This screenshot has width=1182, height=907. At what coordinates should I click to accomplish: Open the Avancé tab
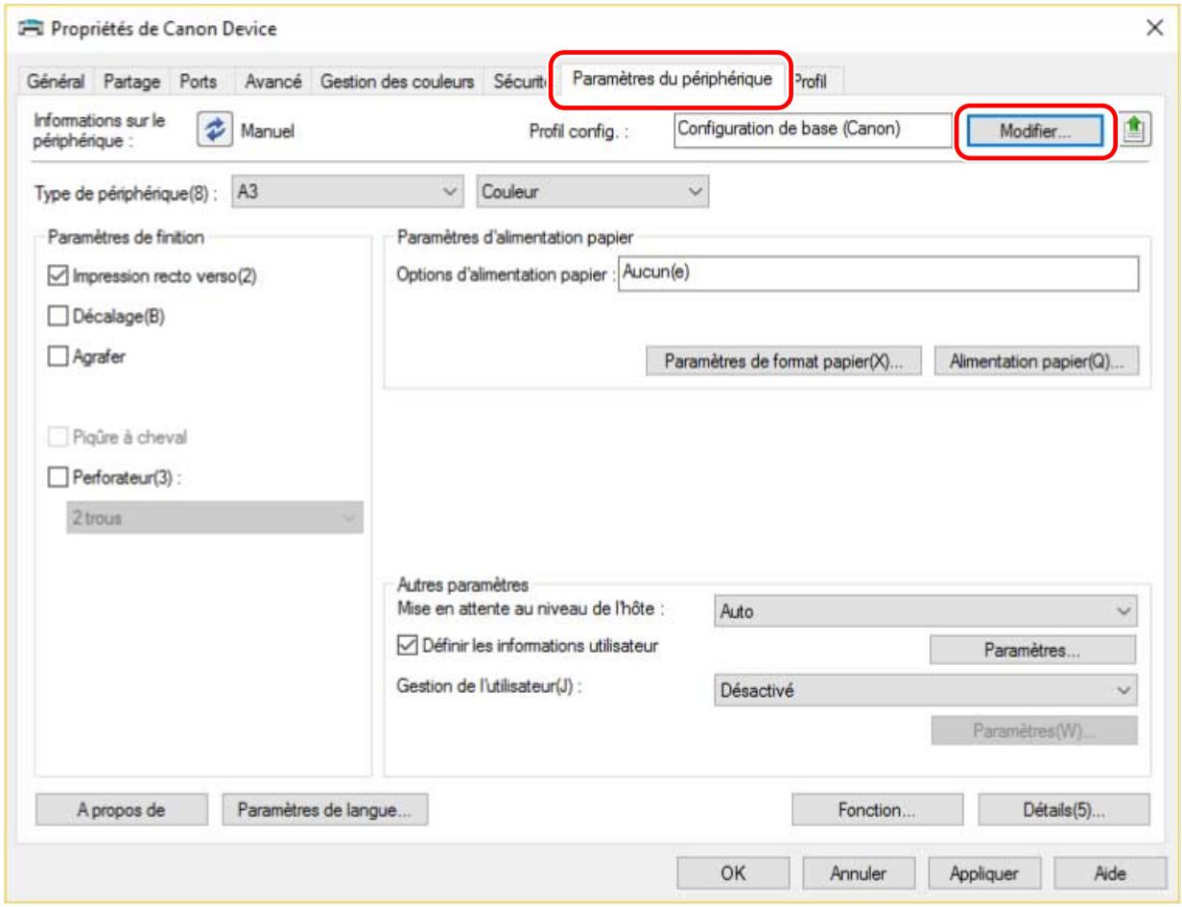274,83
